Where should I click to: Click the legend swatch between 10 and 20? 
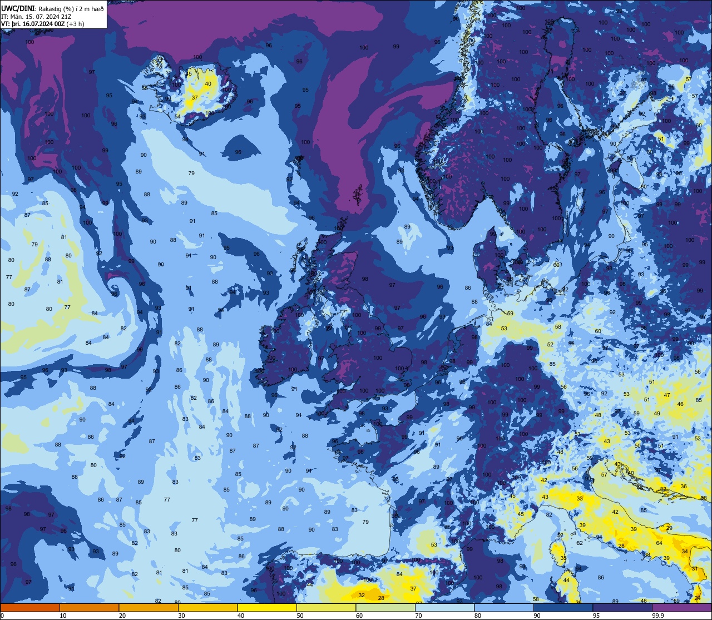pos(89,608)
